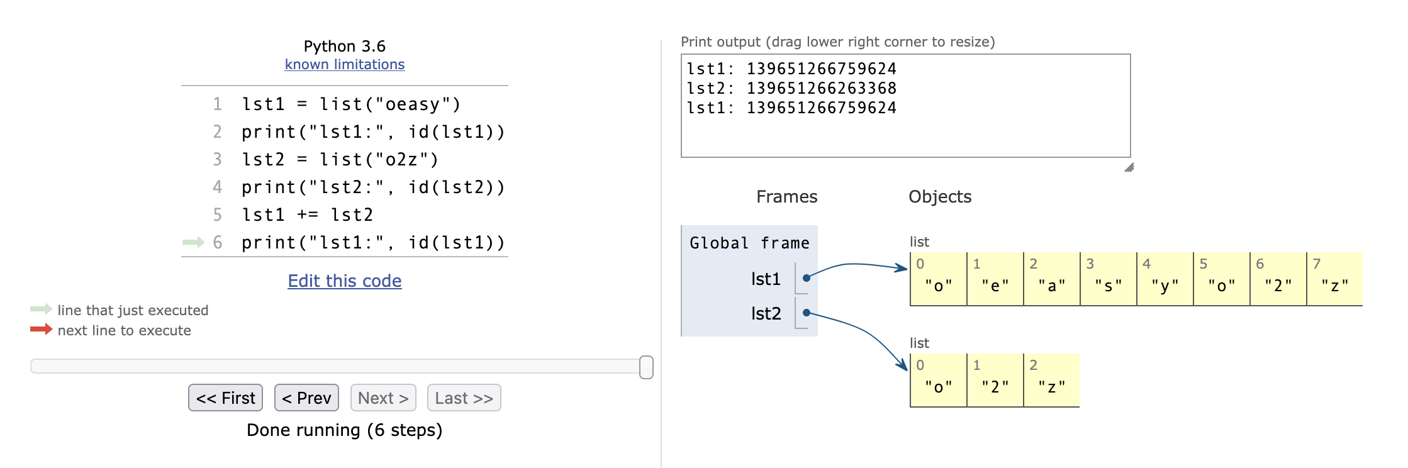Image resolution: width=1408 pixels, height=468 pixels.
Task: Click the Next > button
Action: [x=383, y=398]
